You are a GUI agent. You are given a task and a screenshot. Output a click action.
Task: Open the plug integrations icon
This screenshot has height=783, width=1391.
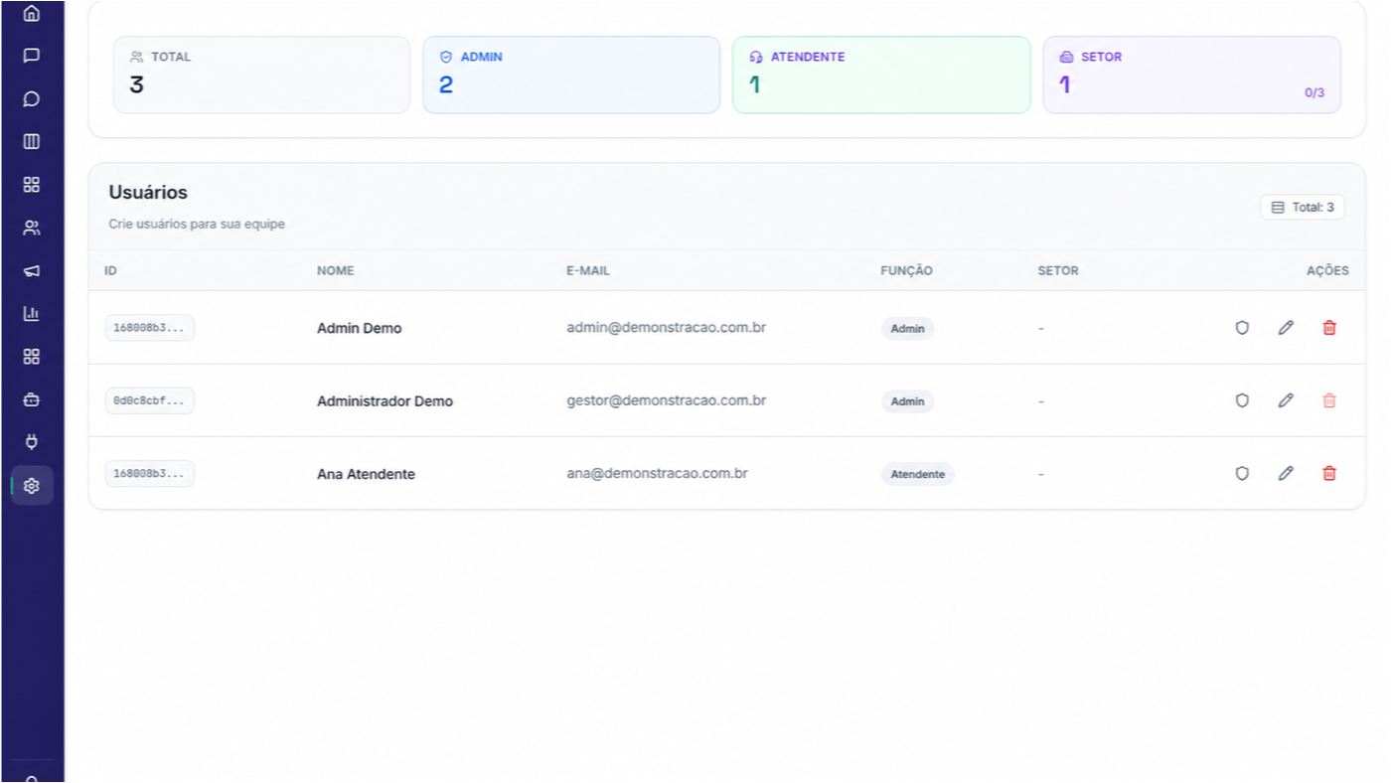(31, 442)
